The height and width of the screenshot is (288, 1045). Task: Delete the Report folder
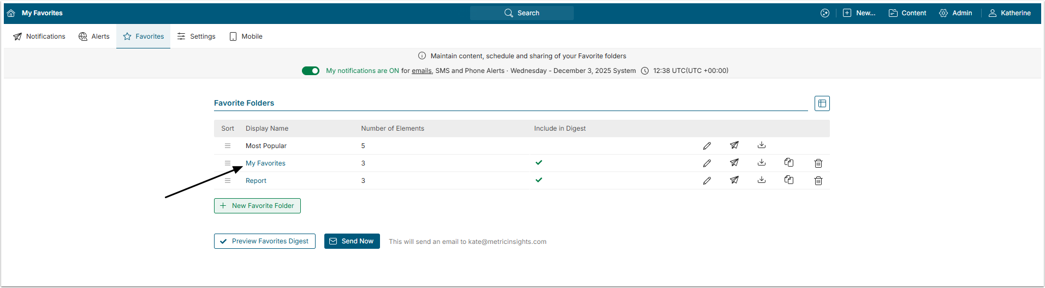coord(818,181)
